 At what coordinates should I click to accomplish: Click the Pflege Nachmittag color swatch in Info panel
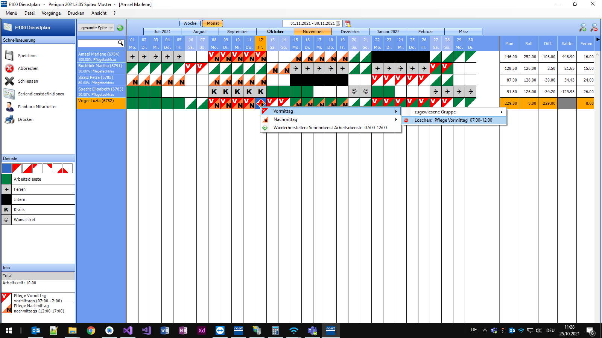(6, 308)
